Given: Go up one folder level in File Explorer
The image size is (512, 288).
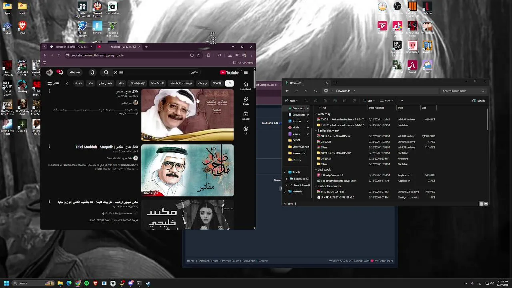Looking at the screenshot, I should 306,91.
